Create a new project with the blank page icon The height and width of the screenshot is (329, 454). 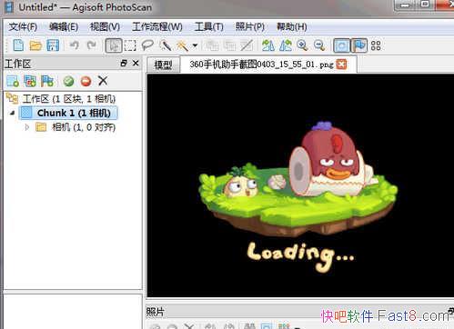[18, 45]
